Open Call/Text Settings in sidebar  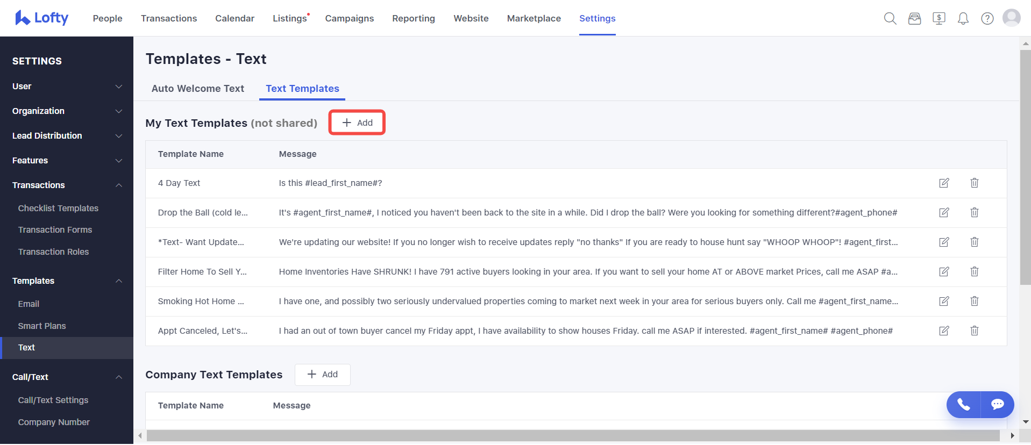tap(53, 400)
